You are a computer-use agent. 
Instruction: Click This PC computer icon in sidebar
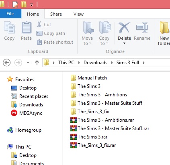[x=10, y=147]
